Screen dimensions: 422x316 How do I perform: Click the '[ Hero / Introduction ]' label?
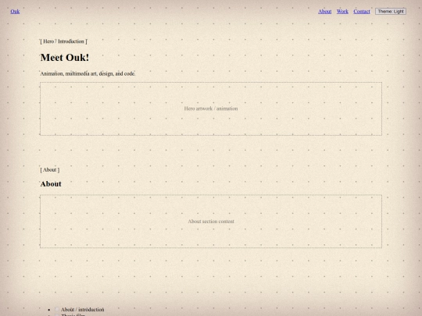pos(63,41)
